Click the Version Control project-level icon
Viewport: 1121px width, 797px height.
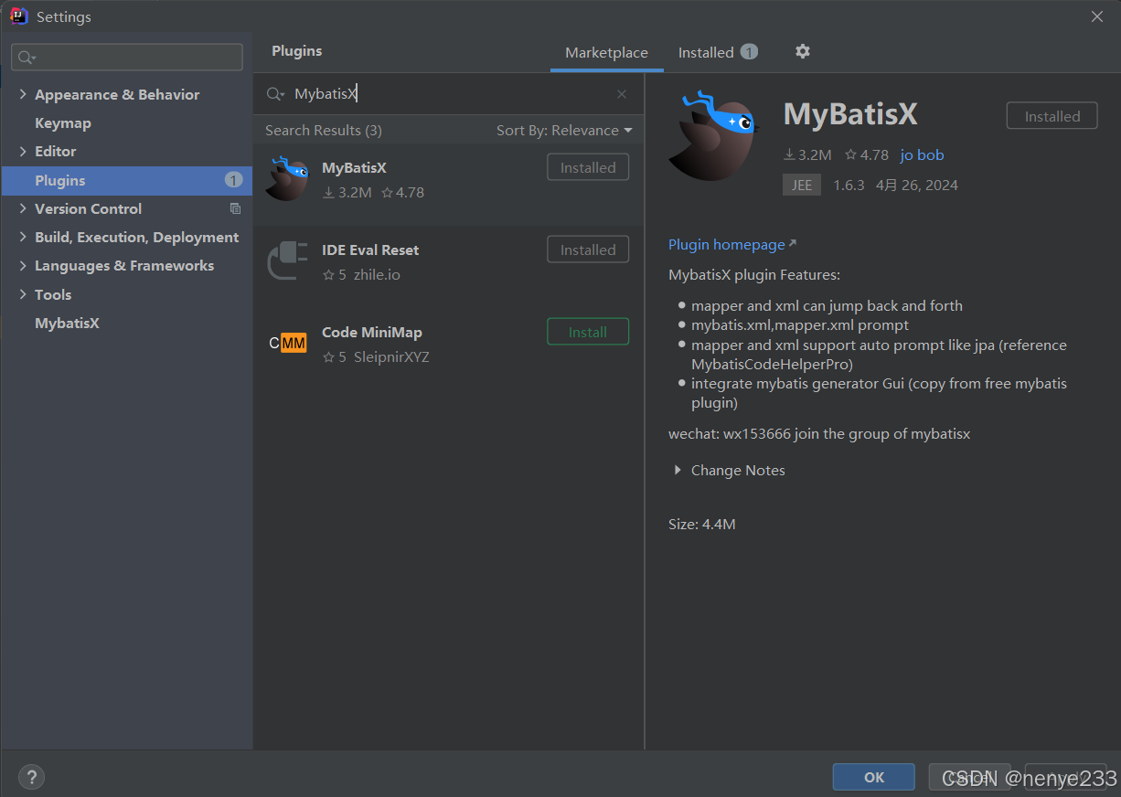click(x=235, y=208)
